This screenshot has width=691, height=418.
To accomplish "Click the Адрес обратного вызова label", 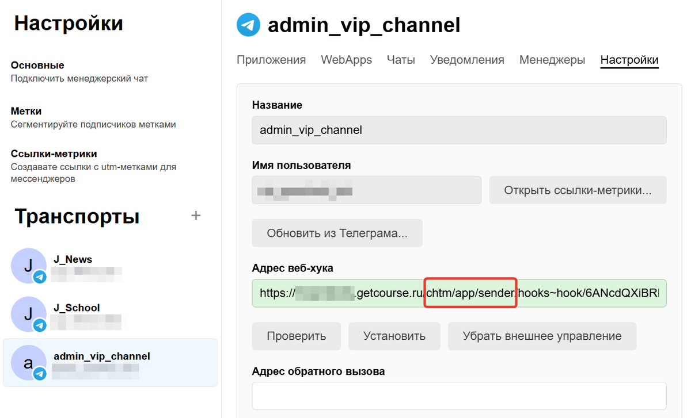I will (318, 371).
